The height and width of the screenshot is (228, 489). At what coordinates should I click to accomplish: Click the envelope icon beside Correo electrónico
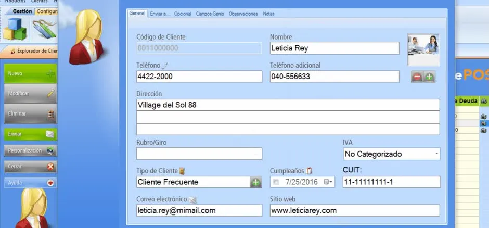(x=192, y=200)
